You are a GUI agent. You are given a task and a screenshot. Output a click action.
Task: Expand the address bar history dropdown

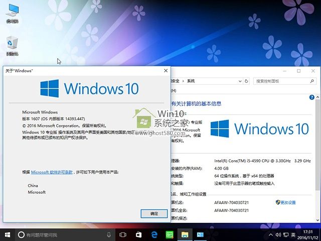point(240,81)
